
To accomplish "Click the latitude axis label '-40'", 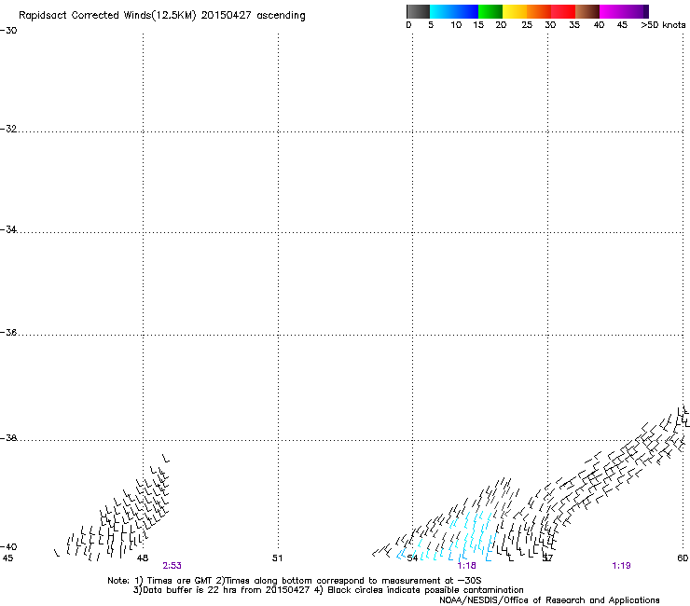I will coord(8,546).
